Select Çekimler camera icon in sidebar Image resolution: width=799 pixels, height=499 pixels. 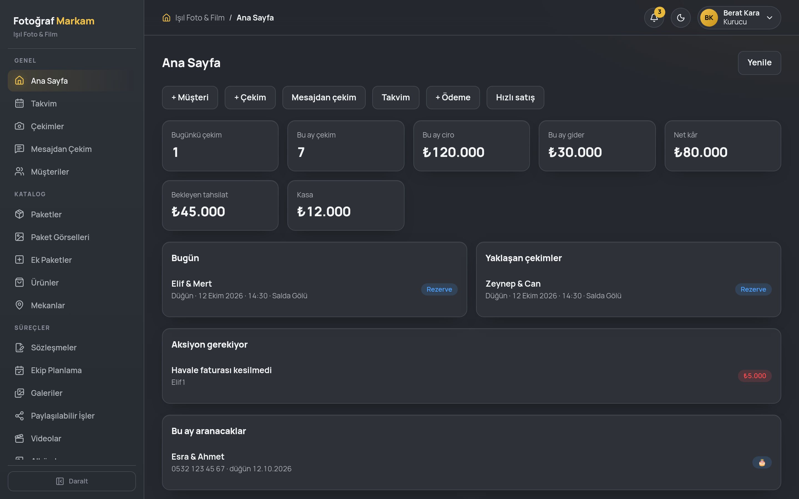click(19, 126)
